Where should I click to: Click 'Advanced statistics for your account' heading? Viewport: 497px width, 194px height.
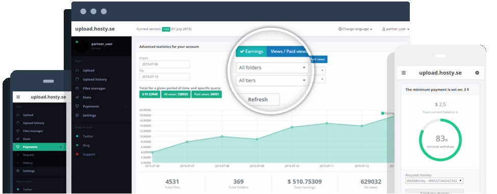(x=169, y=47)
